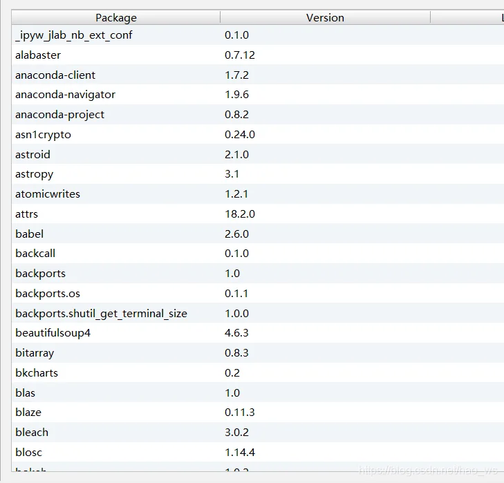504x483 pixels.
Task: Pick the atomicwrites package name
Action: pos(48,194)
